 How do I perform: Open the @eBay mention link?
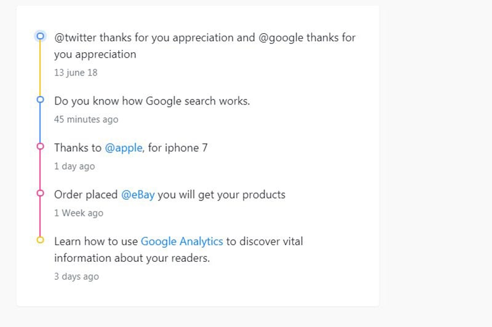(138, 195)
